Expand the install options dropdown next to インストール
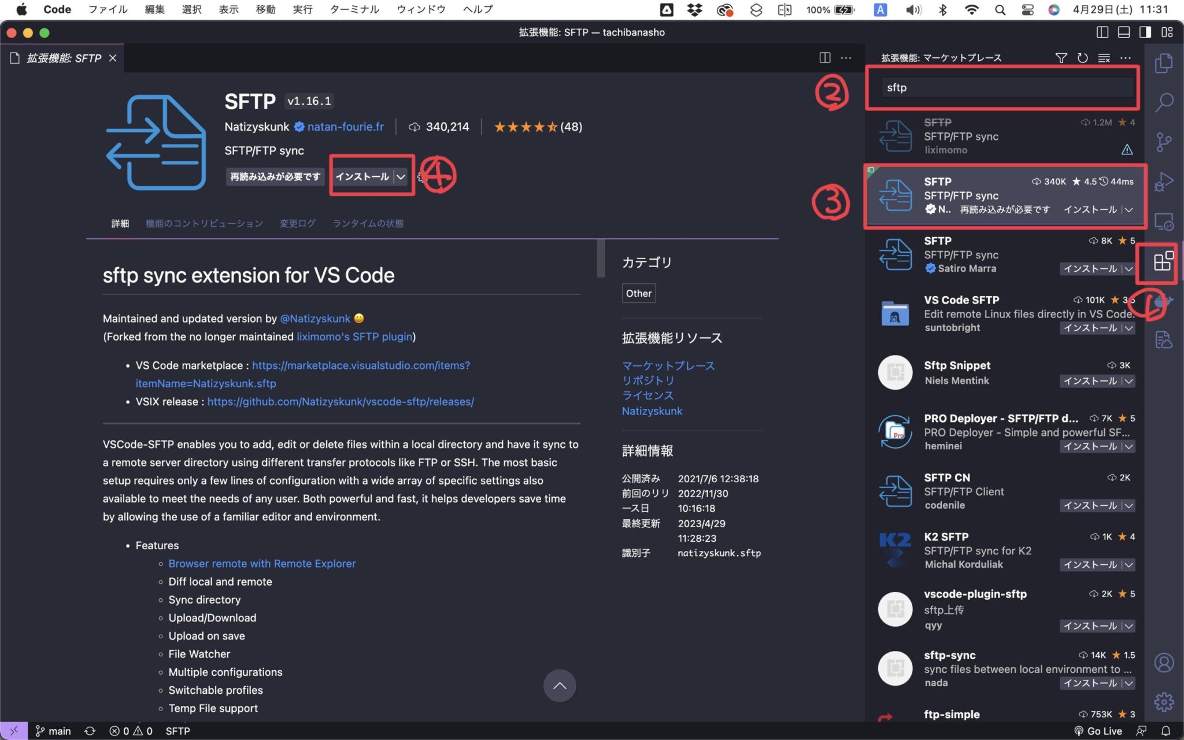Viewport: 1184px width, 740px height. (401, 177)
